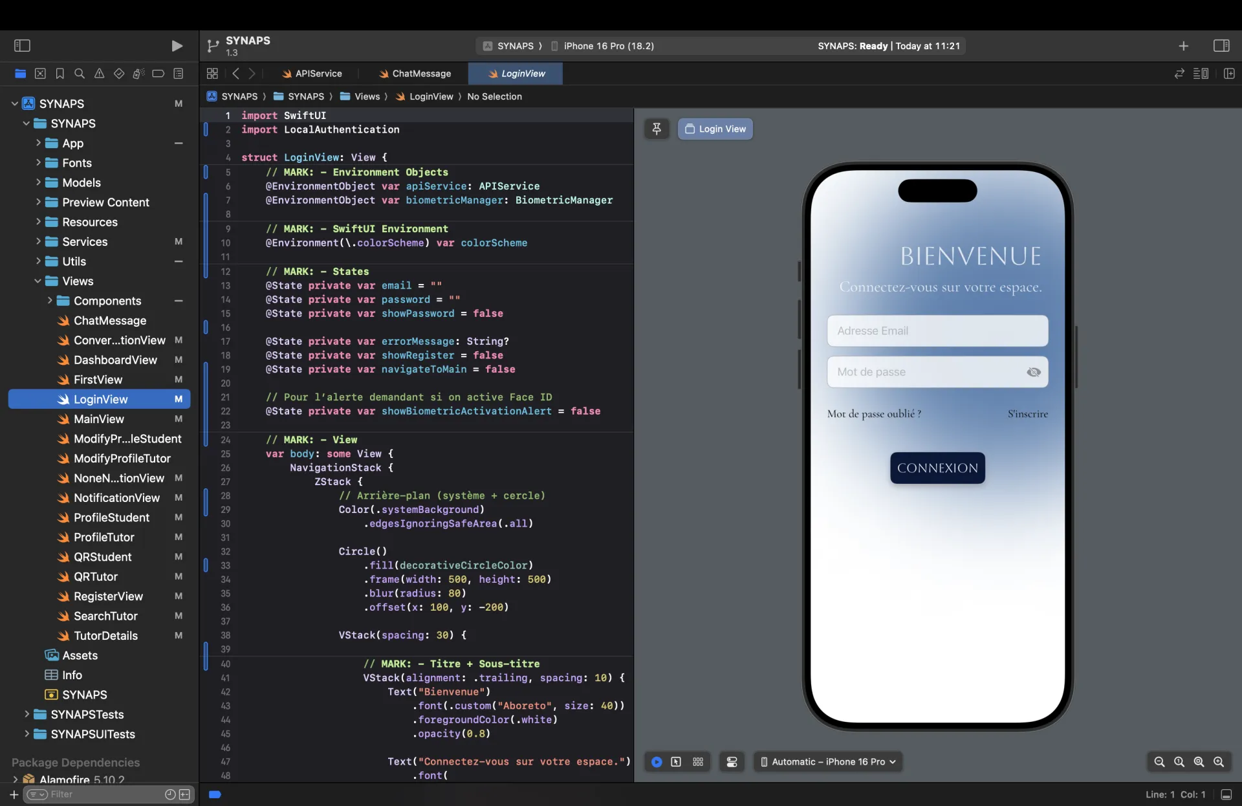Select the LoginView tab
This screenshot has width=1242, height=806.
pos(516,74)
